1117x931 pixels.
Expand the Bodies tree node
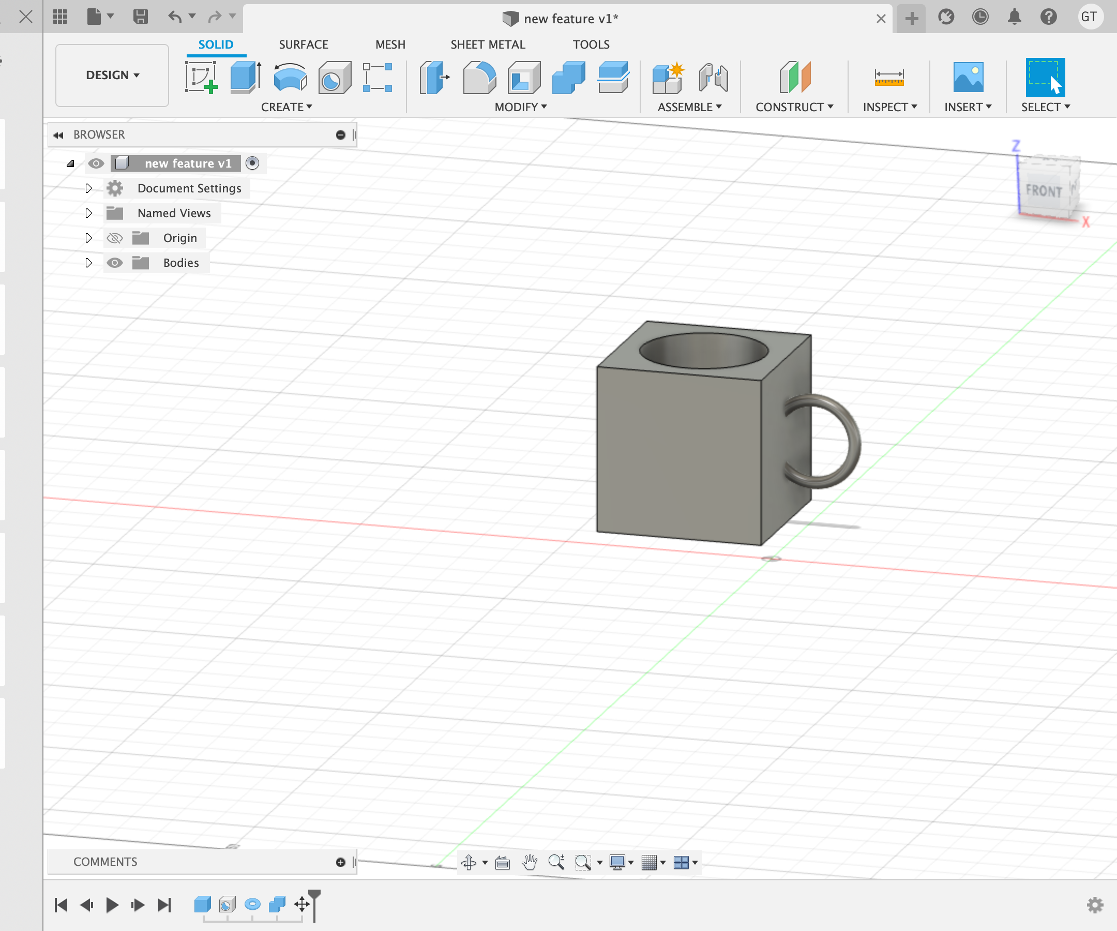[89, 263]
